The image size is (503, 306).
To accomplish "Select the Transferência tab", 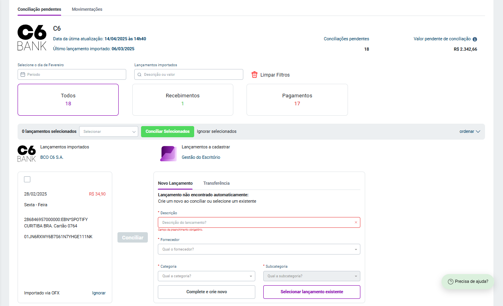I will pos(217,183).
